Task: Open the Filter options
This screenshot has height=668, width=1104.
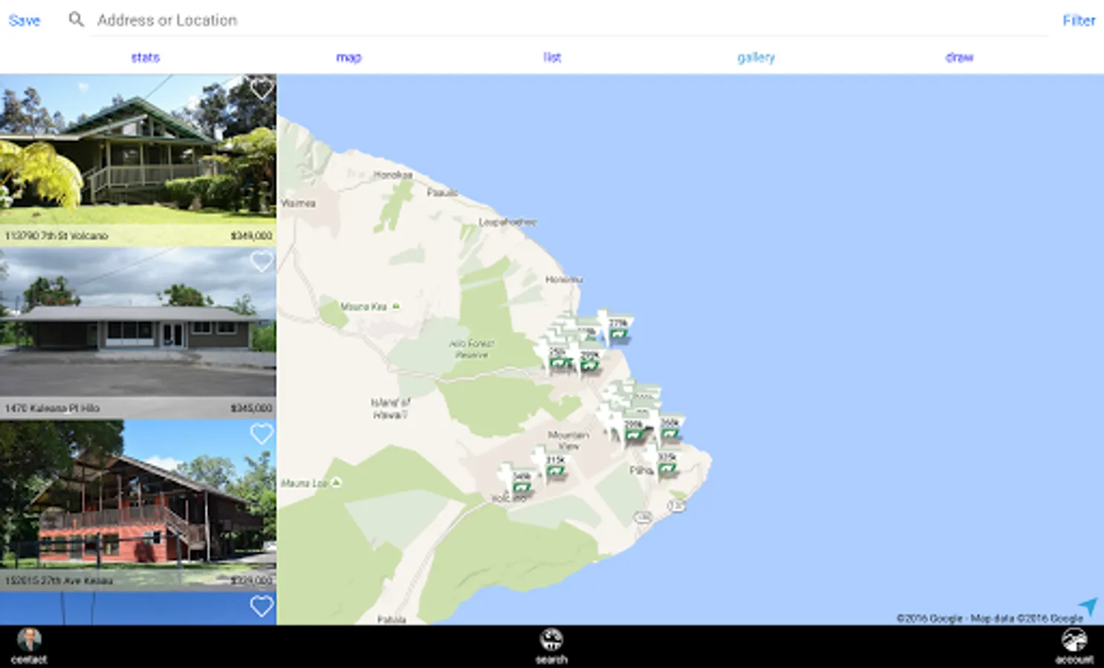Action: [1079, 20]
